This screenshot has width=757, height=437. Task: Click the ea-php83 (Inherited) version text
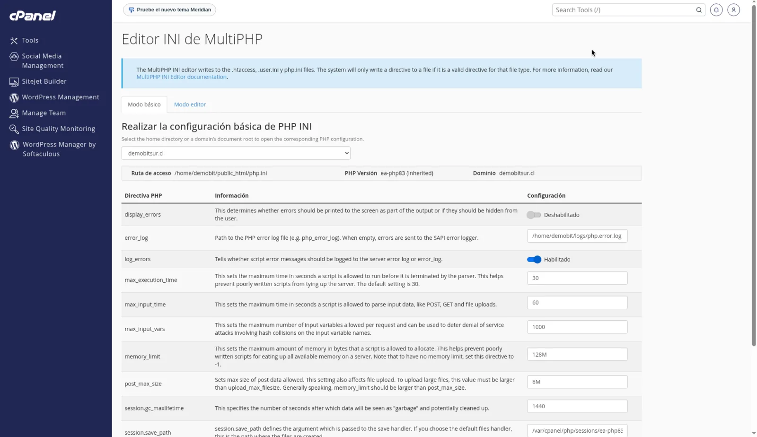click(407, 173)
